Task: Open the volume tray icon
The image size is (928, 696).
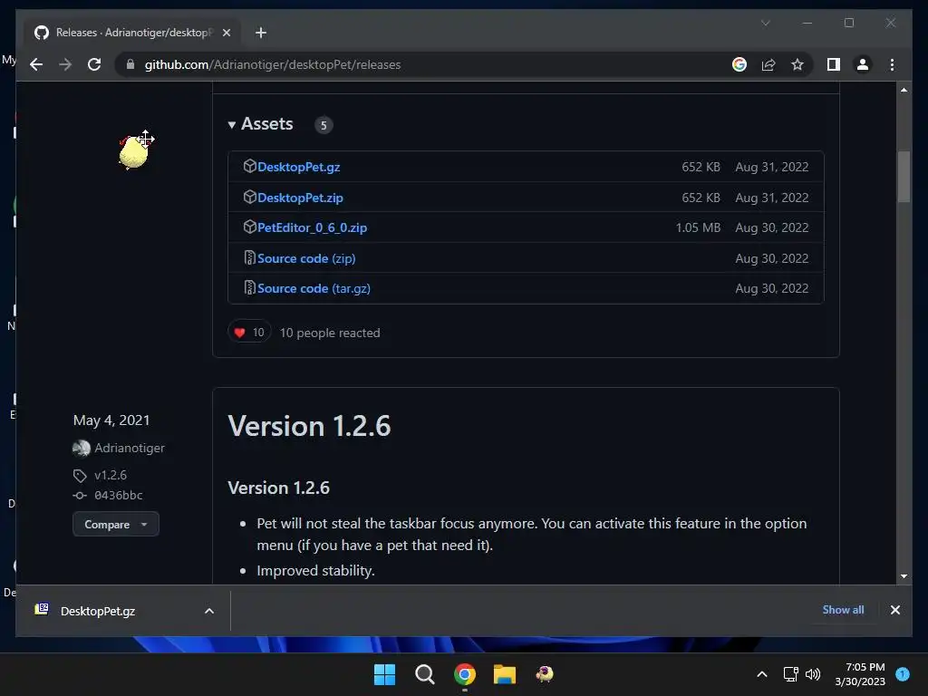Action: coord(813,674)
